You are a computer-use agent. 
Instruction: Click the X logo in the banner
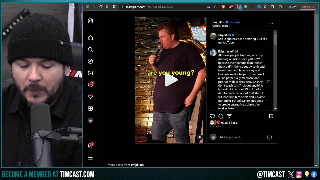(x=291, y=174)
